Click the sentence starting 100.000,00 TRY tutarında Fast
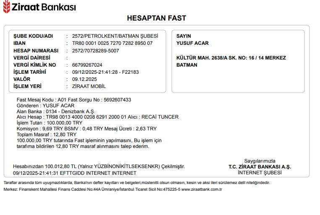320x215 pixels. 89,140
